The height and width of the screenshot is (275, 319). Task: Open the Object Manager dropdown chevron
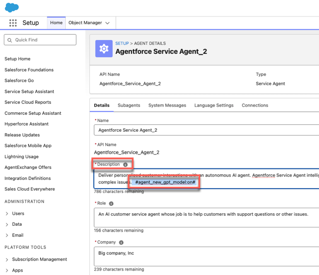107,23
